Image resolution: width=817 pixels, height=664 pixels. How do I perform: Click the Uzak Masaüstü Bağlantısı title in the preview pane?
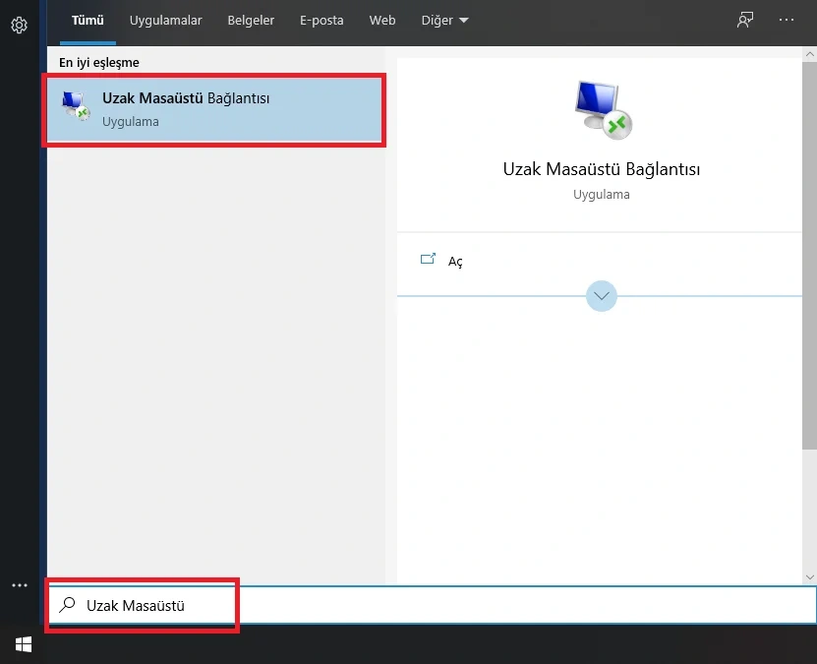point(601,169)
